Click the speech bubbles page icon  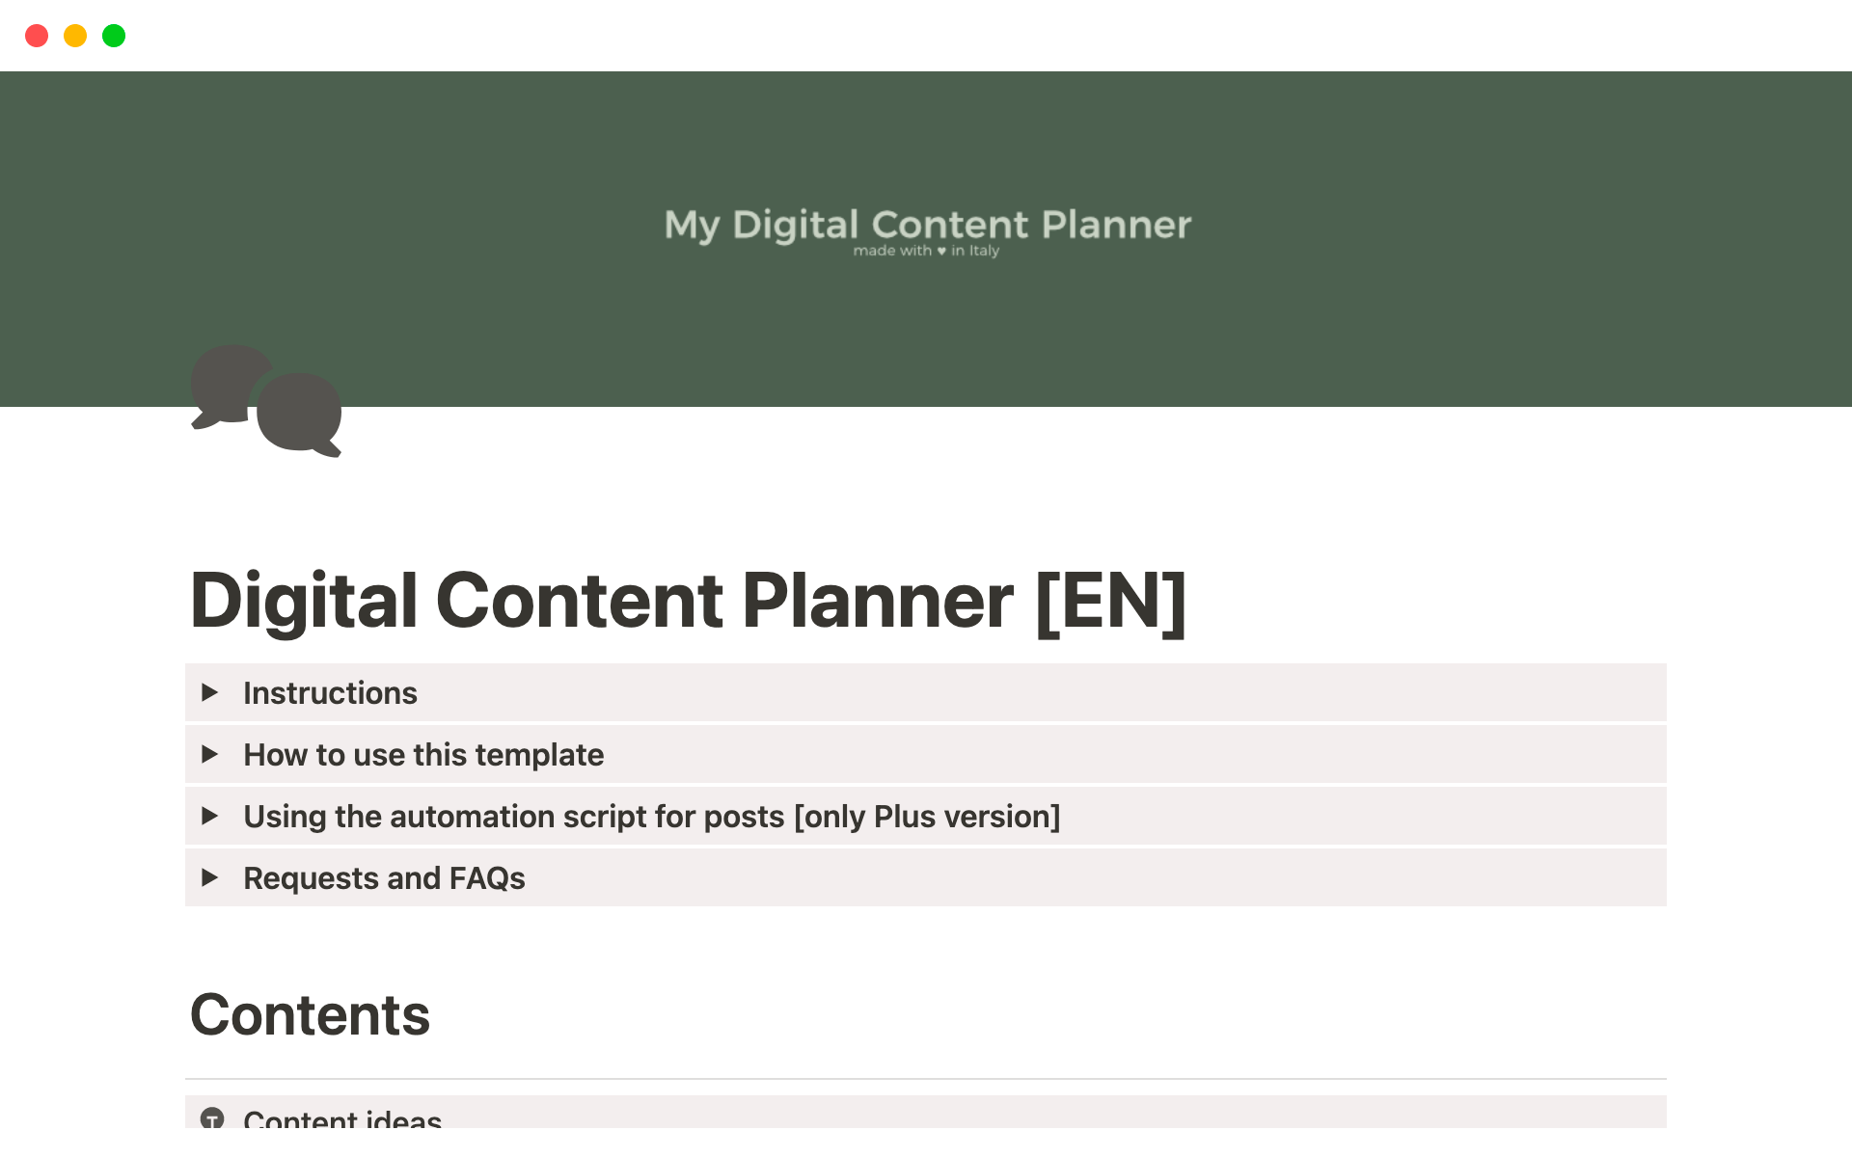click(x=266, y=400)
